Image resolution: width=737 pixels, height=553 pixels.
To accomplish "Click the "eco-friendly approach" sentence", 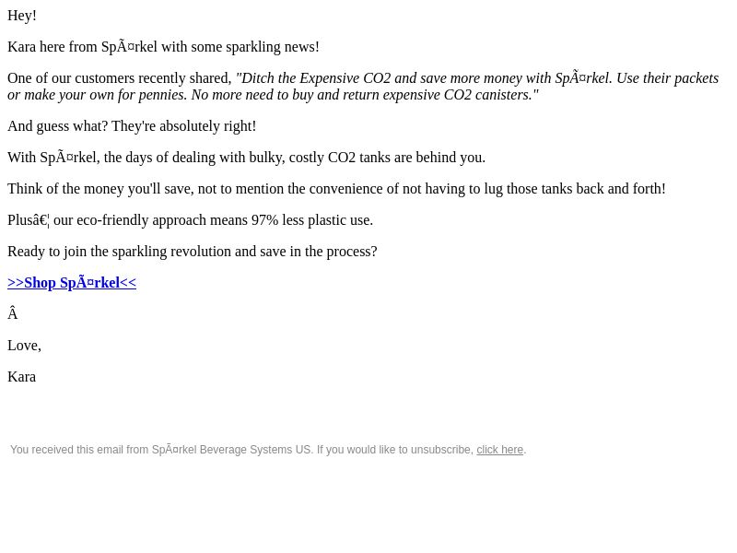I will pyautogui.click(x=191, y=220).
